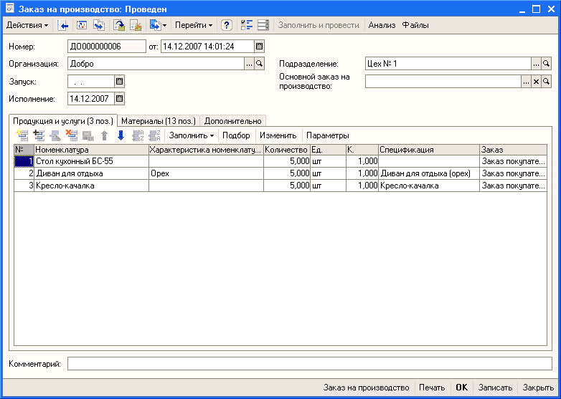This screenshot has height=399, width=561.
Task: Open calendar for Исполнение date field
Action: point(120,98)
